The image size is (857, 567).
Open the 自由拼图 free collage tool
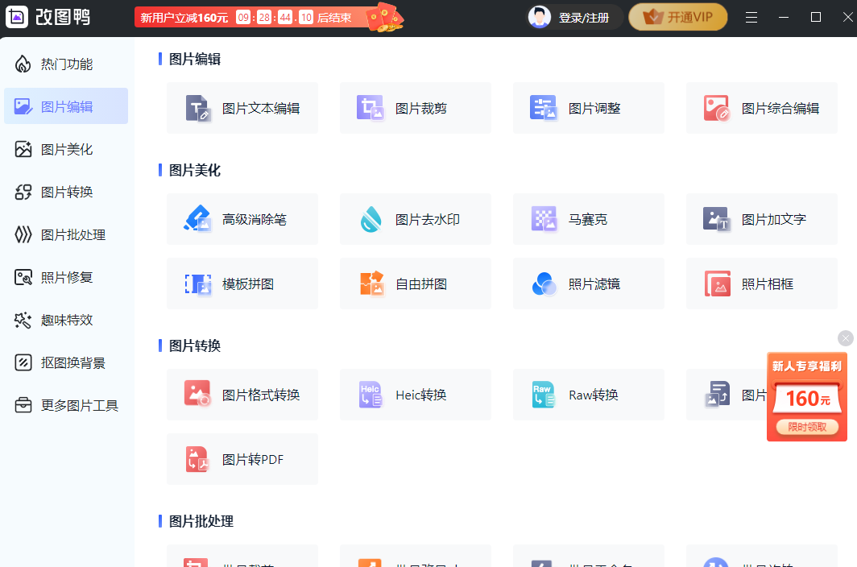coord(415,283)
